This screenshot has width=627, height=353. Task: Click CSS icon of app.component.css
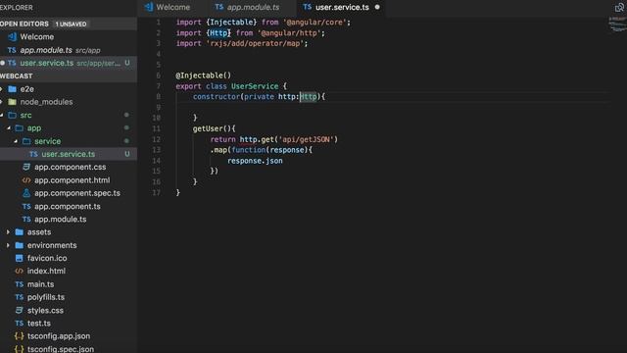26,167
